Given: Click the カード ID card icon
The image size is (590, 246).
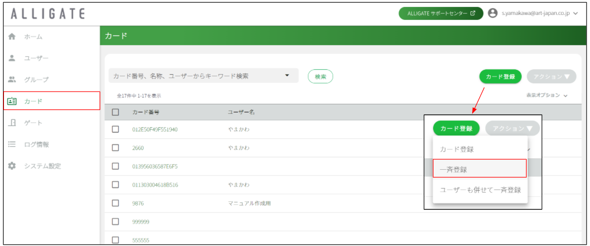Looking at the screenshot, I should click(12, 101).
